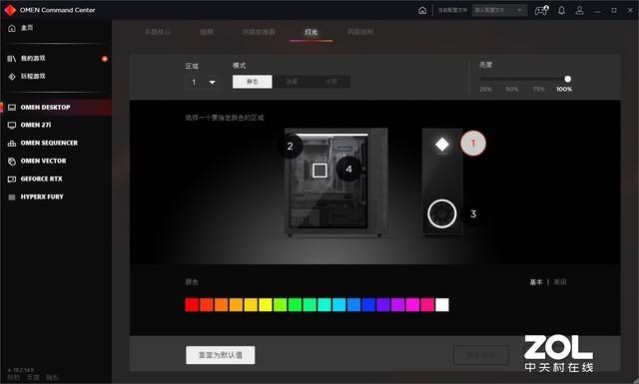Open the profile dropdown in title bar
This screenshot has height=384, width=639.
point(499,10)
